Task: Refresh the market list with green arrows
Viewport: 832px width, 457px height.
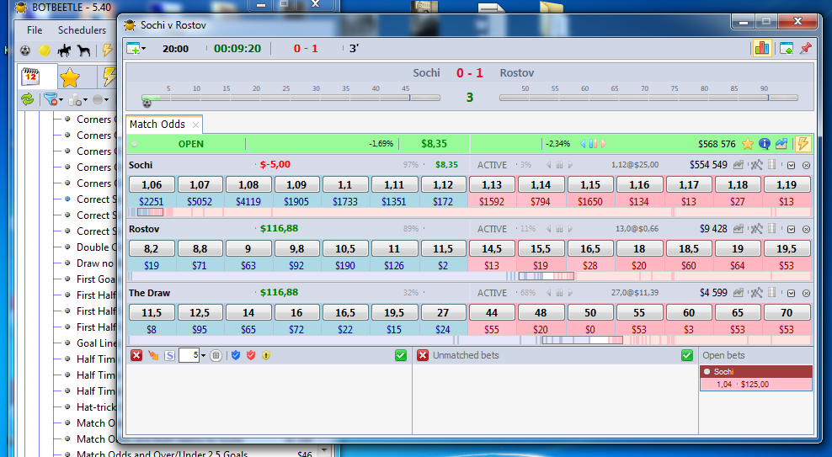Action: coord(27,98)
